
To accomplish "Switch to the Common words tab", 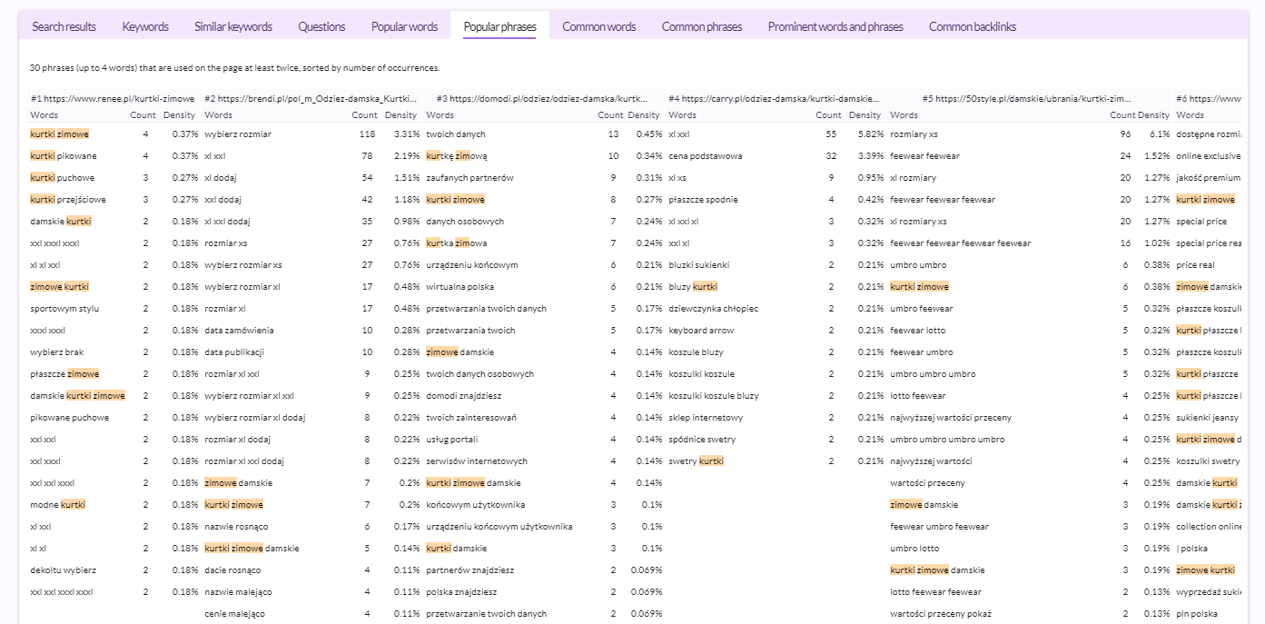I will (x=599, y=26).
